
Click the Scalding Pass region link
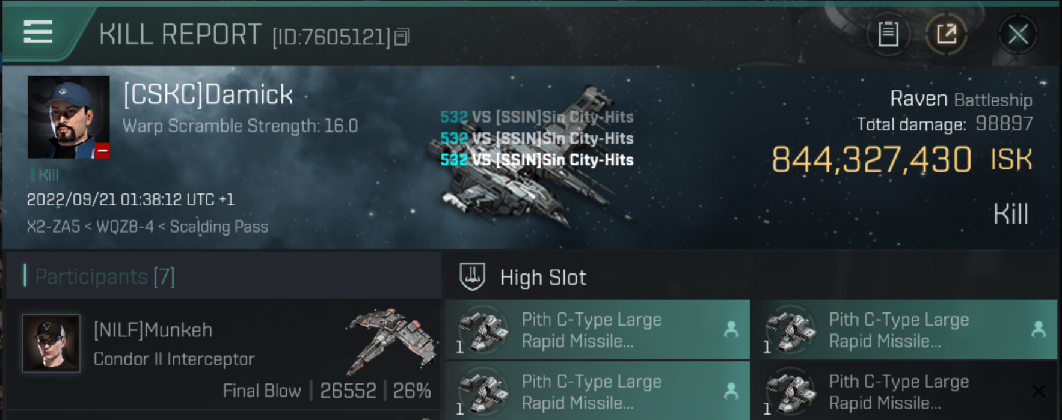219,227
